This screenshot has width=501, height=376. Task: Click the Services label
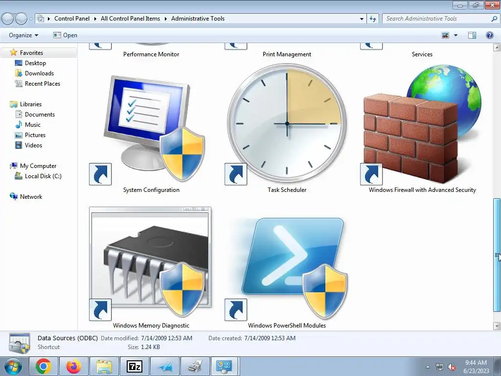pyautogui.click(x=422, y=54)
